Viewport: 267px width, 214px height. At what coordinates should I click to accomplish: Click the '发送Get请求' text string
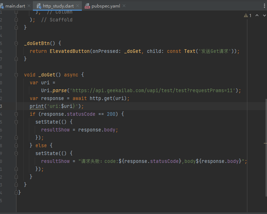[x=215, y=51]
